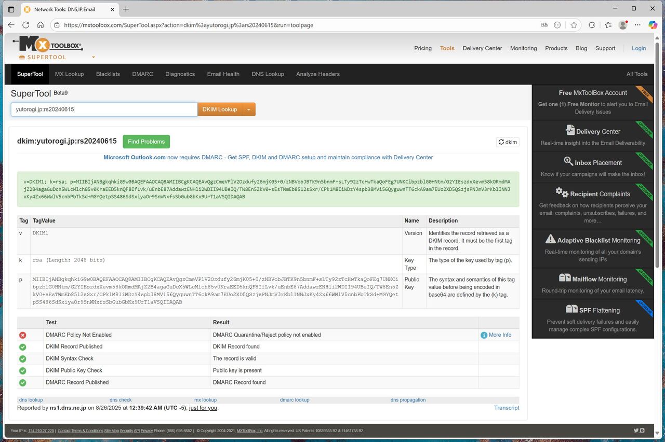Click the Mailflow Monitoring sidebar icon
The width and height of the screenshot is (665, 442).
point(565,278)
